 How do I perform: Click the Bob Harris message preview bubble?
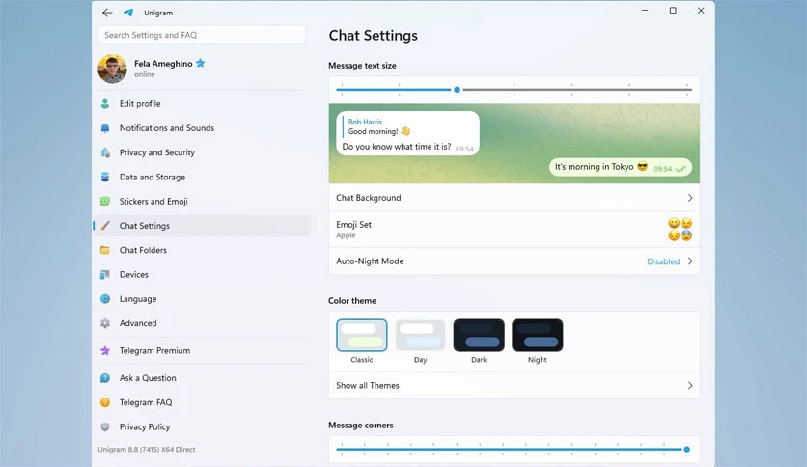[x=407, y=133]
